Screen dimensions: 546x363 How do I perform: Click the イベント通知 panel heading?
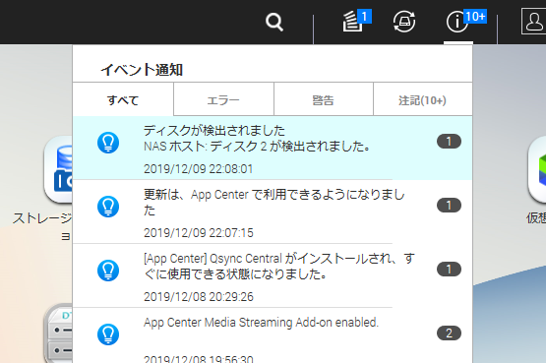point(142,70)
